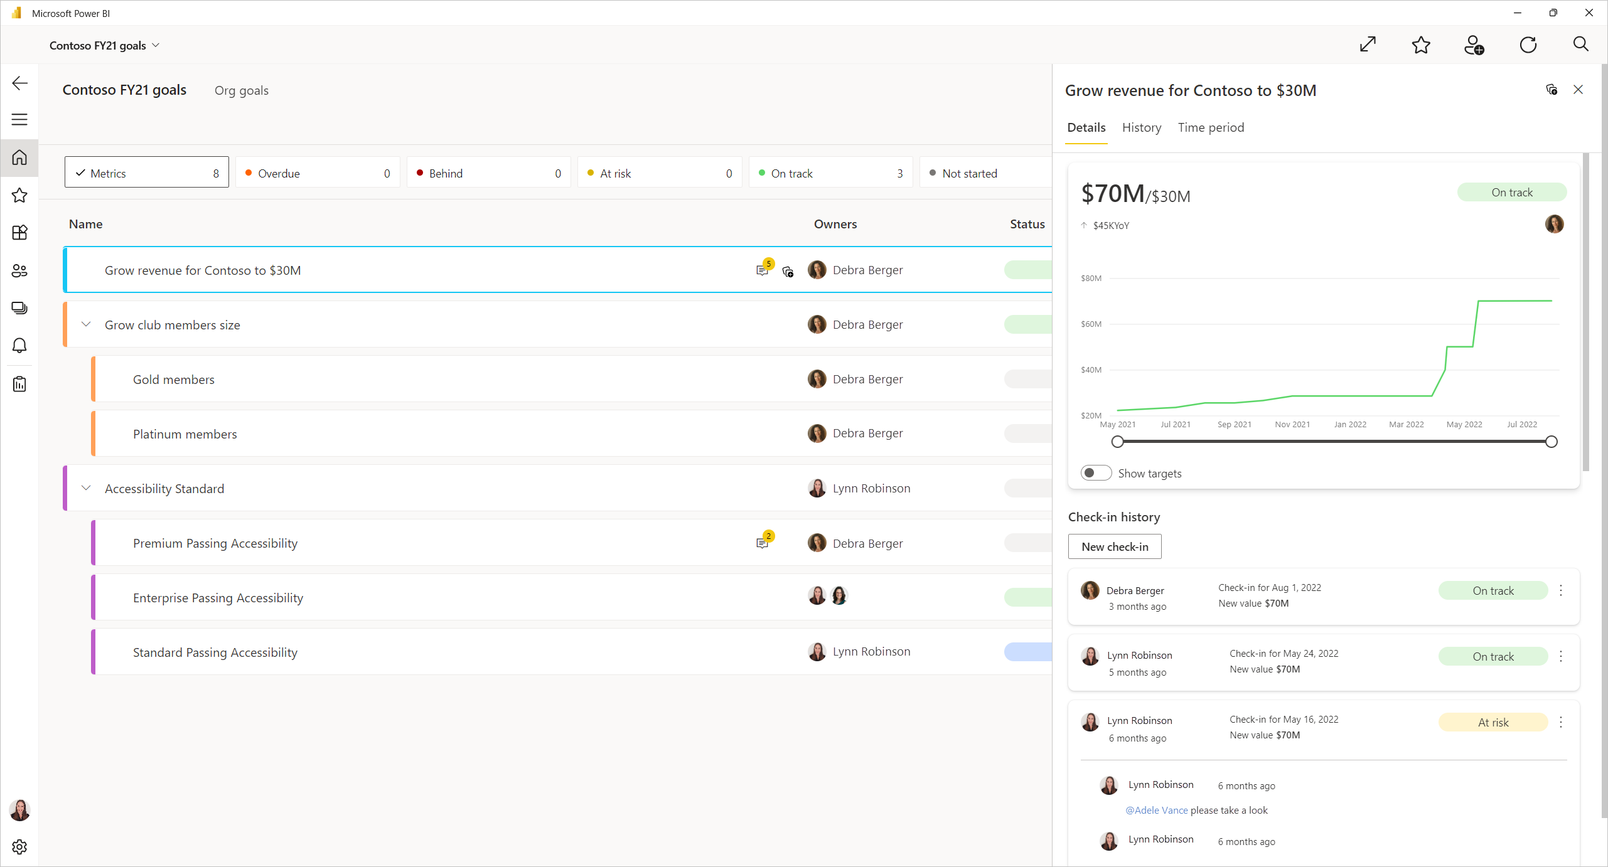Toggle Accessibility Standard collapse arrow

(87, 488)
